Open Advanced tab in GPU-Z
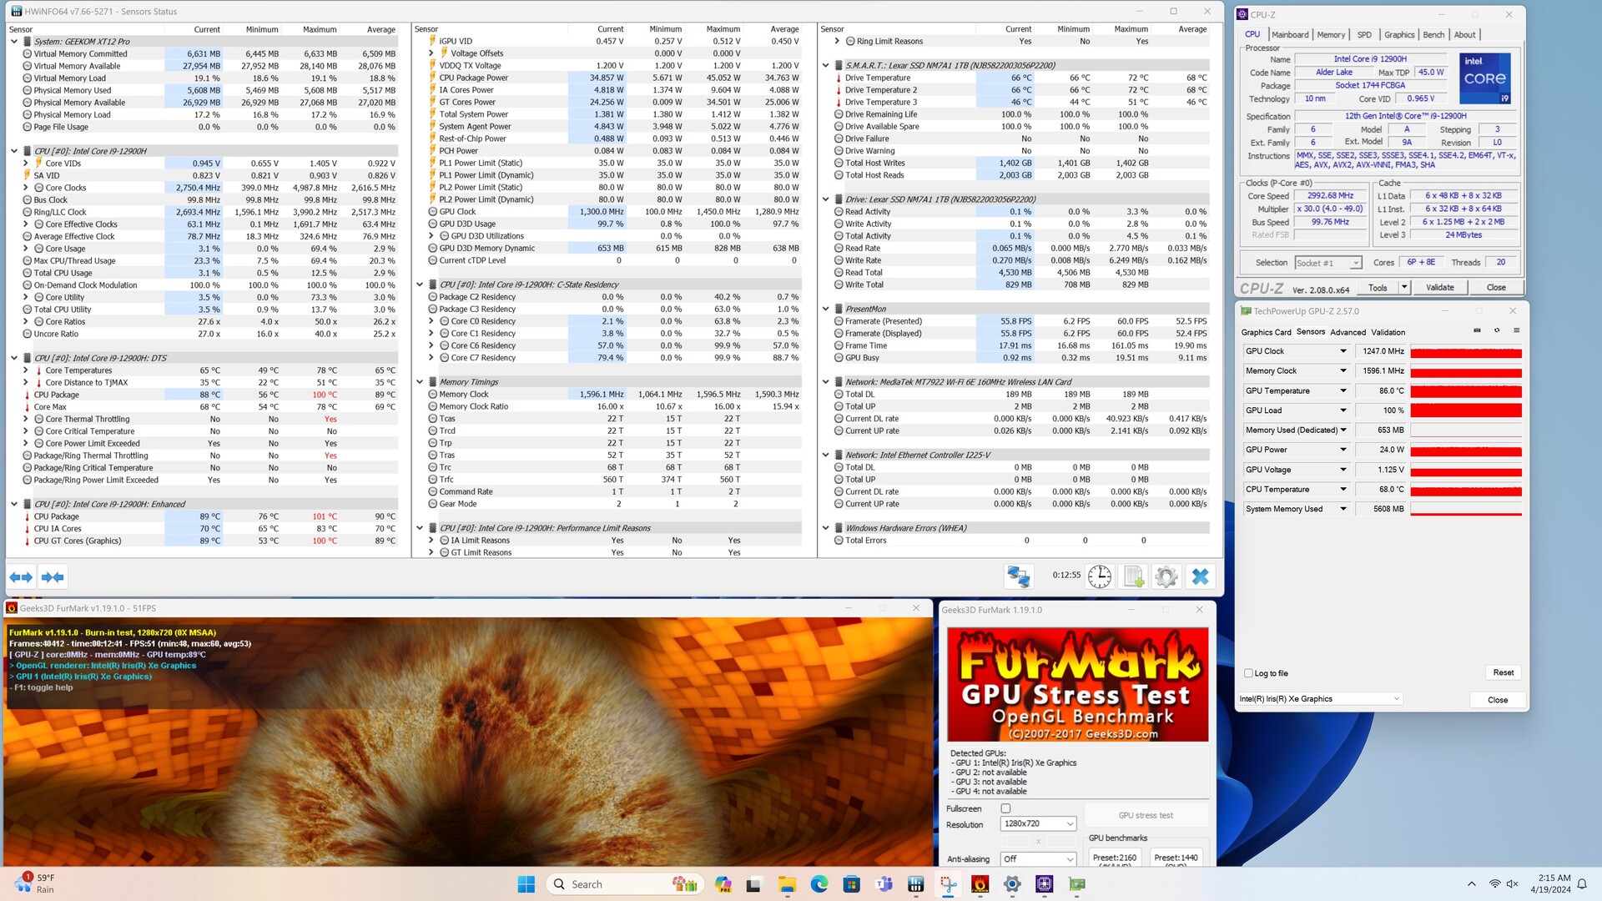 1348,332
